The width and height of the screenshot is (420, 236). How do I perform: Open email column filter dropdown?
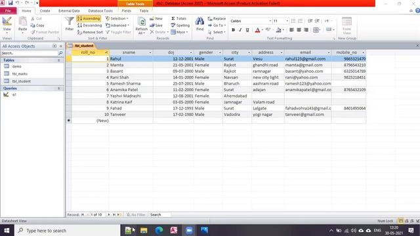click(x=329, y=52)
